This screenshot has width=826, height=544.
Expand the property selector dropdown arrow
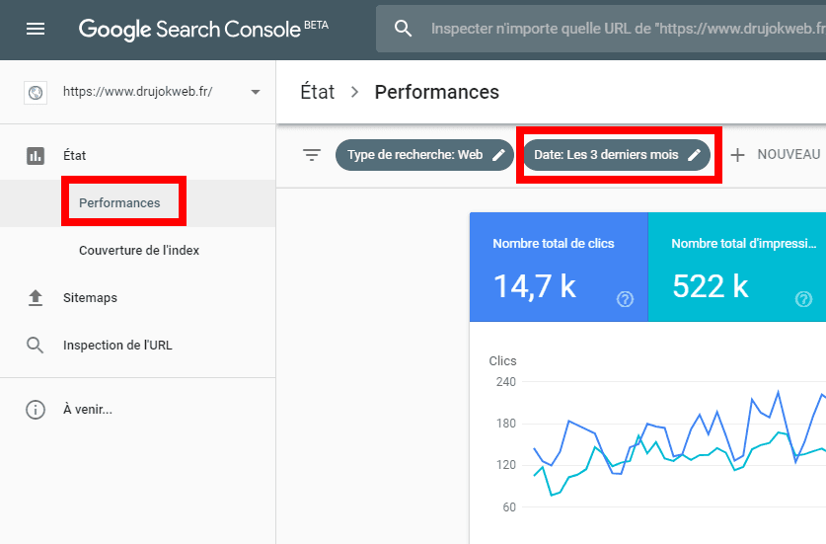(256, 92)
